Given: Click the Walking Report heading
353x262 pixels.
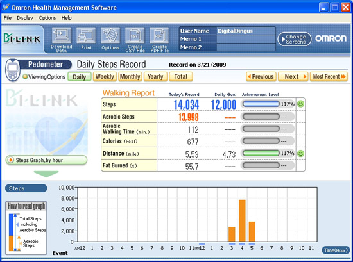Looking at the screenshot, I should coord(128,93).
